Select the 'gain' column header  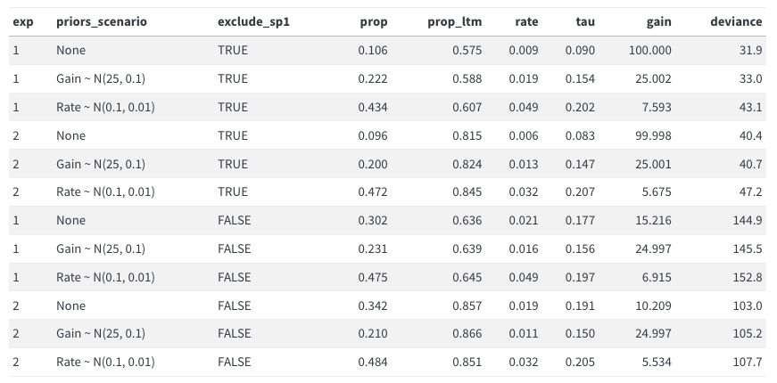click(x=658, y=21)
